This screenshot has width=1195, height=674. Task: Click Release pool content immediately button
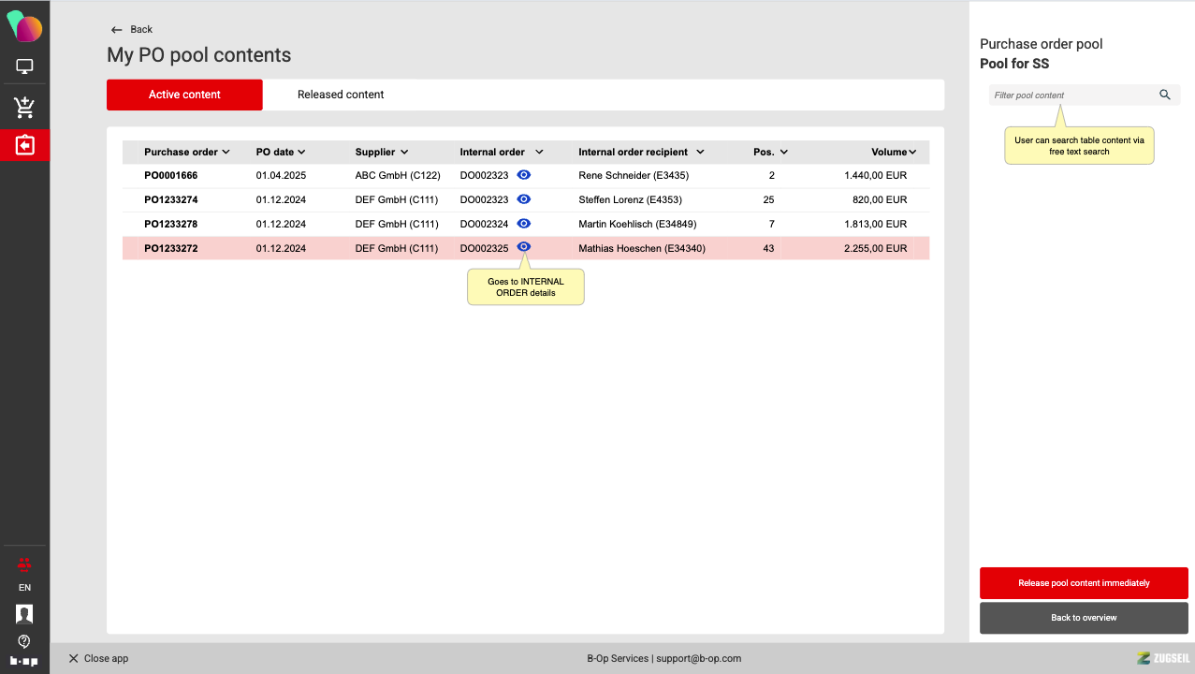pyautogui.click(x=1084, y=583)
